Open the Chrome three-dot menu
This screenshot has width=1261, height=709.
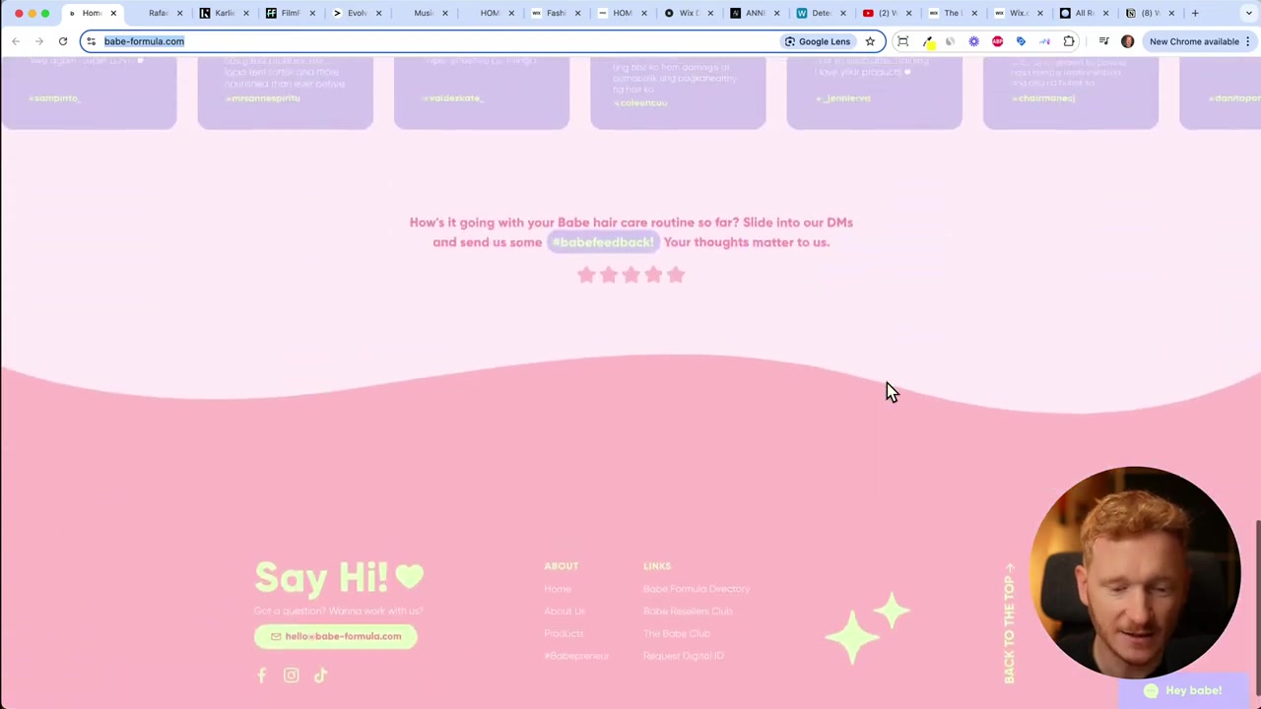click(1248, 41)
